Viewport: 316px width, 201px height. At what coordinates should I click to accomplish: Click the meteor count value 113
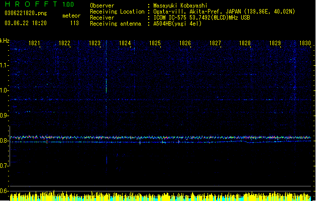pyautogui.click(x=74, y=23)
